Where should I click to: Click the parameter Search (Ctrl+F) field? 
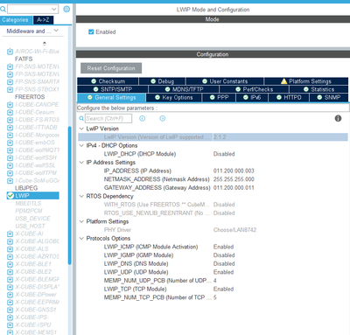pyautogui.click(x=108, y=118)
